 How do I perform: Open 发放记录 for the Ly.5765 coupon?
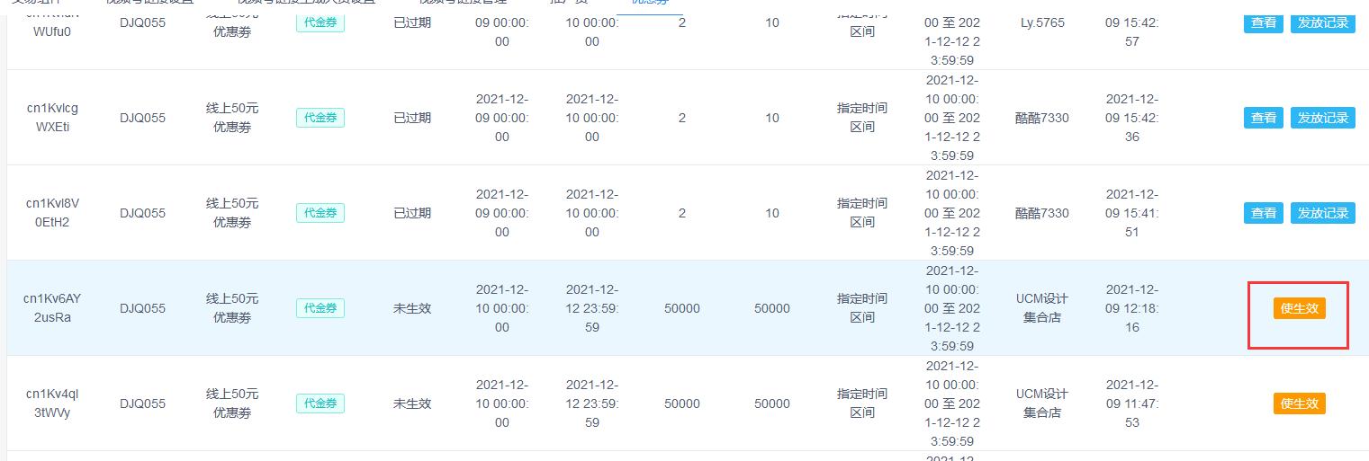1322,22
